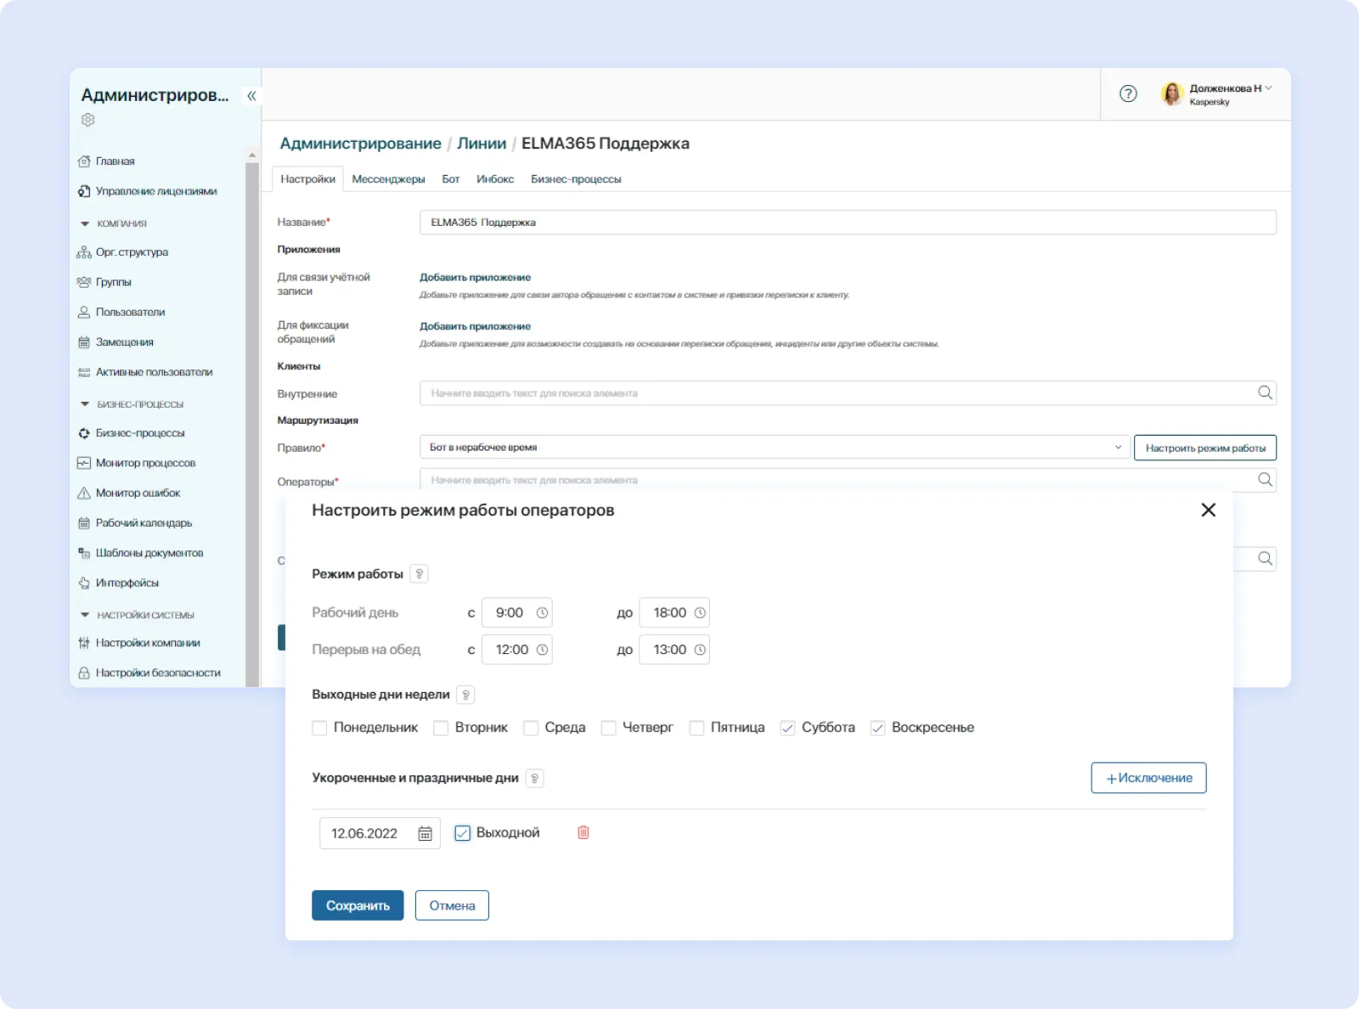This screenshot has width=1359, height=1009.
Task: Uncheck the Выходной checkbox for the exception
Action: (462, 833)
